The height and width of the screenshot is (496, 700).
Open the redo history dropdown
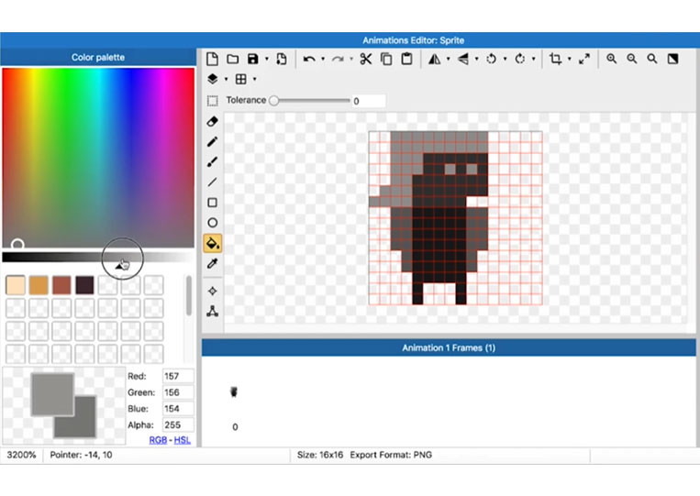click(351, 59)
